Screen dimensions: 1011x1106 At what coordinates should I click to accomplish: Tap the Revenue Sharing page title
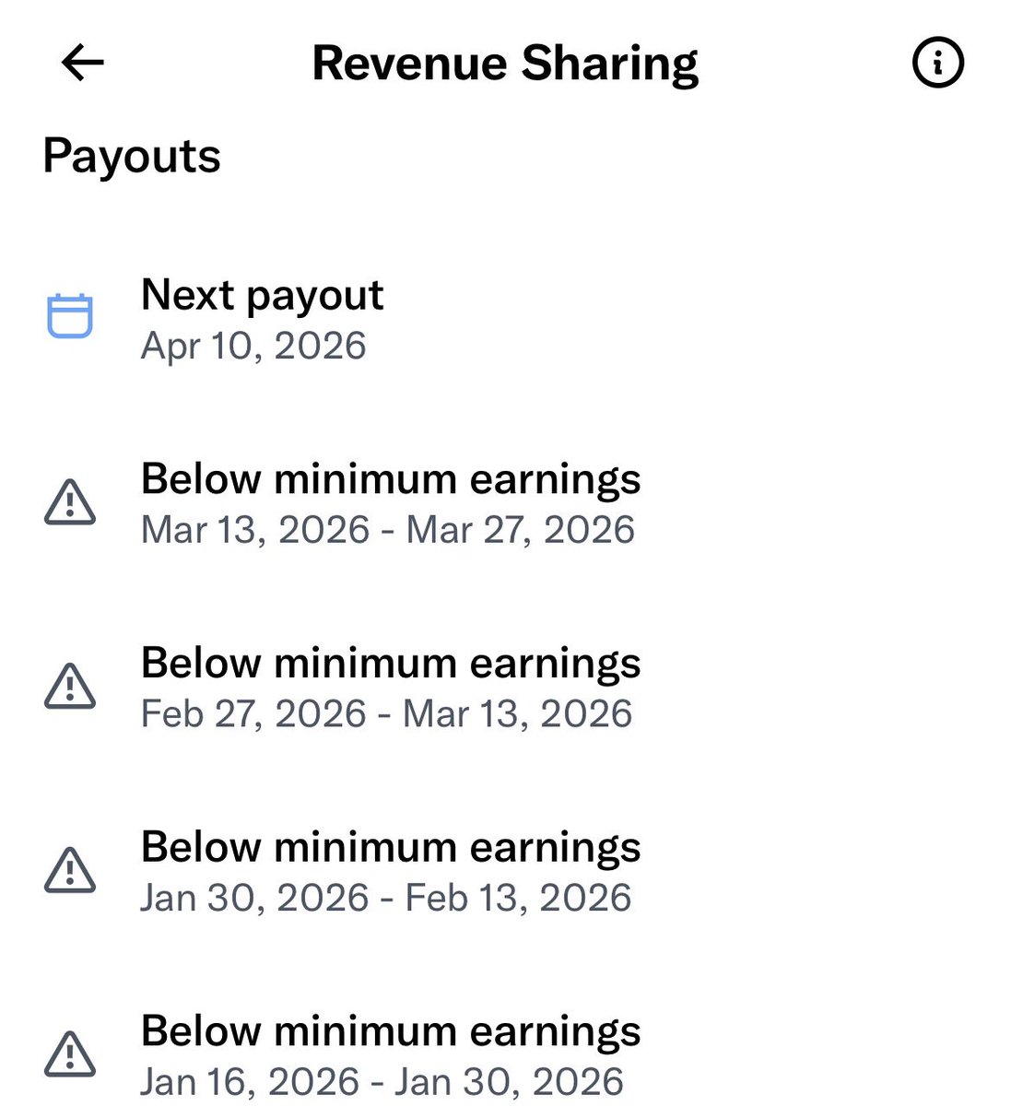point(505,64)
